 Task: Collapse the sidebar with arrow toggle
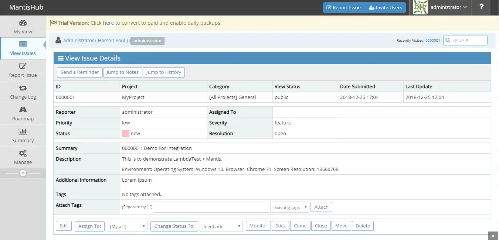click(x=23, y=173)
